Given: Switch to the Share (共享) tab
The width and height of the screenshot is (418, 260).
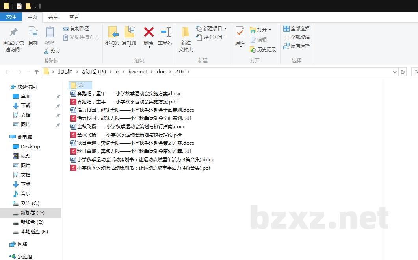Looking at the screenshot, I should tap(53, 17).
